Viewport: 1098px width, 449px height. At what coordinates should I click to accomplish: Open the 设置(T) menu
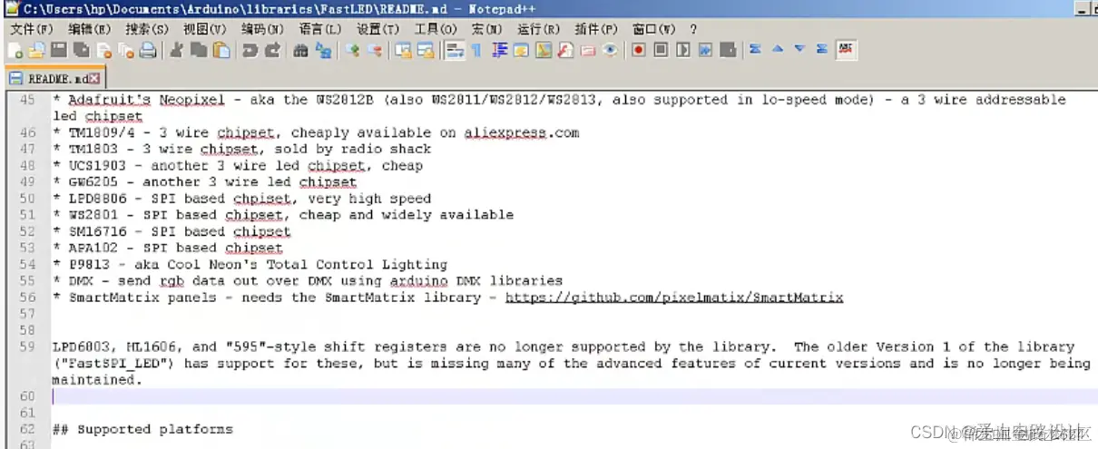pos(377,29)
